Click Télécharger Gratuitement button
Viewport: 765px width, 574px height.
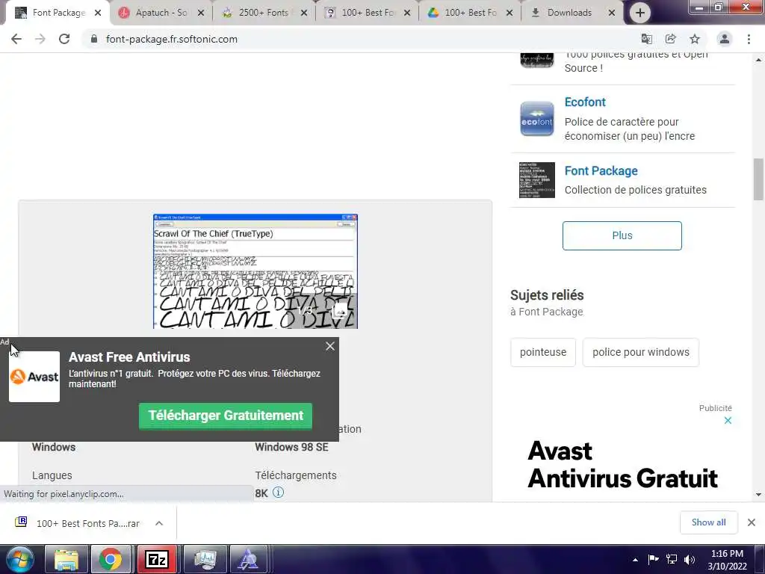[226, 416]
